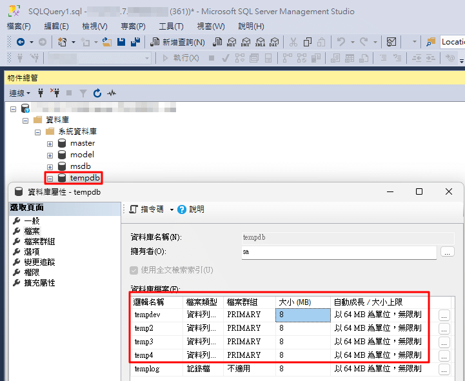Open the 編輯(E) menu
The height and width of the screenshot is (381, 465).
click(56, 26)
